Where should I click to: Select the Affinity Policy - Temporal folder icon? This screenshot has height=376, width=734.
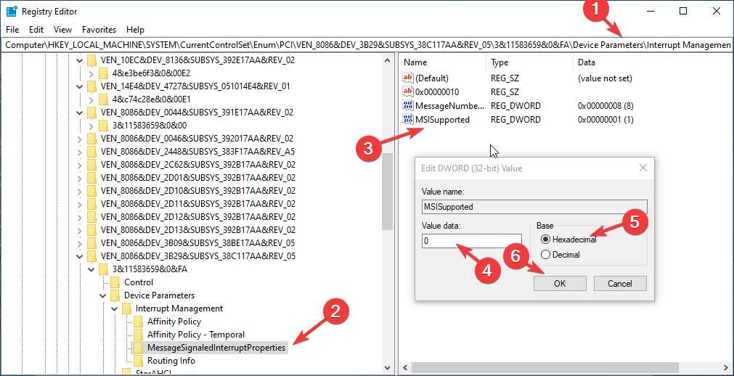138,335
